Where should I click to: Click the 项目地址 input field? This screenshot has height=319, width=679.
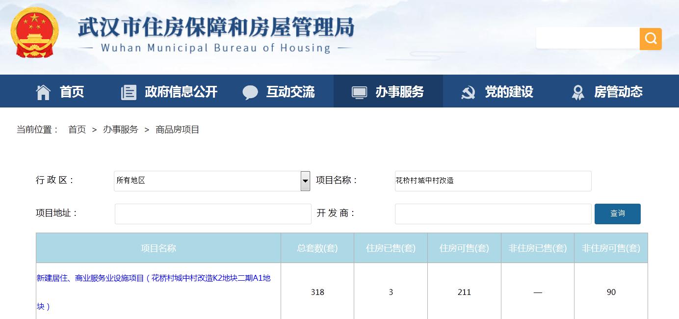point(212,213)
